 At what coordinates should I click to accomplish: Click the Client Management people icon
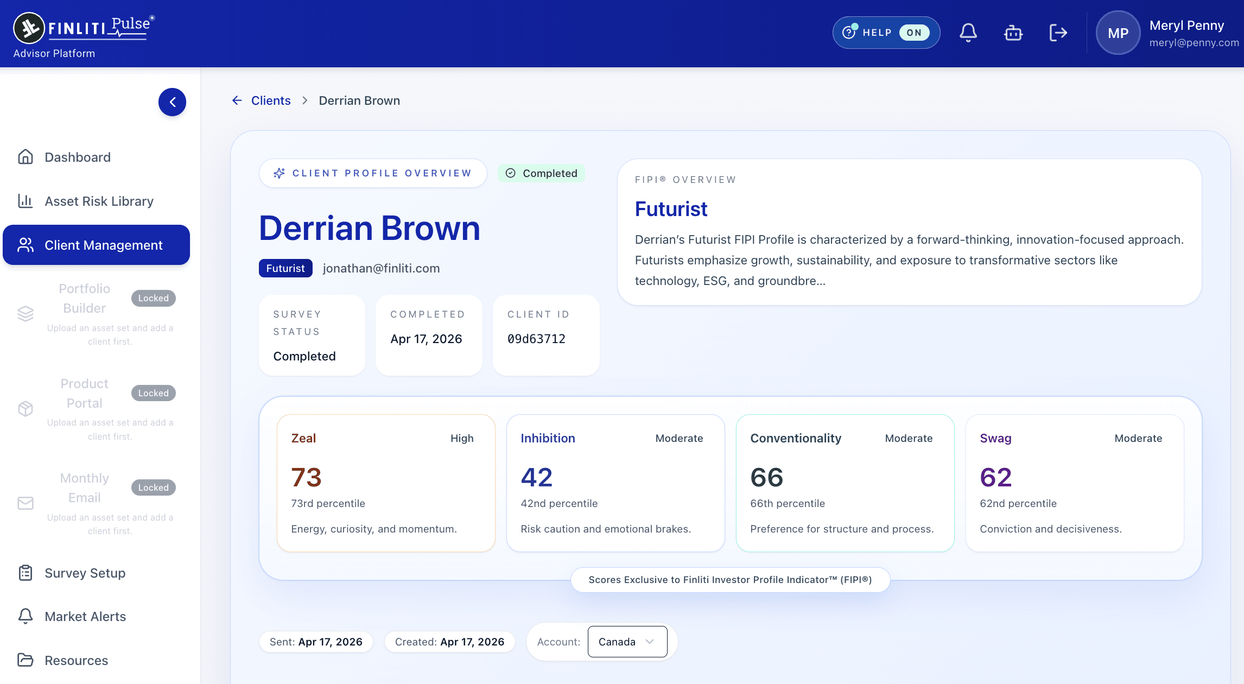pos(25,245)
